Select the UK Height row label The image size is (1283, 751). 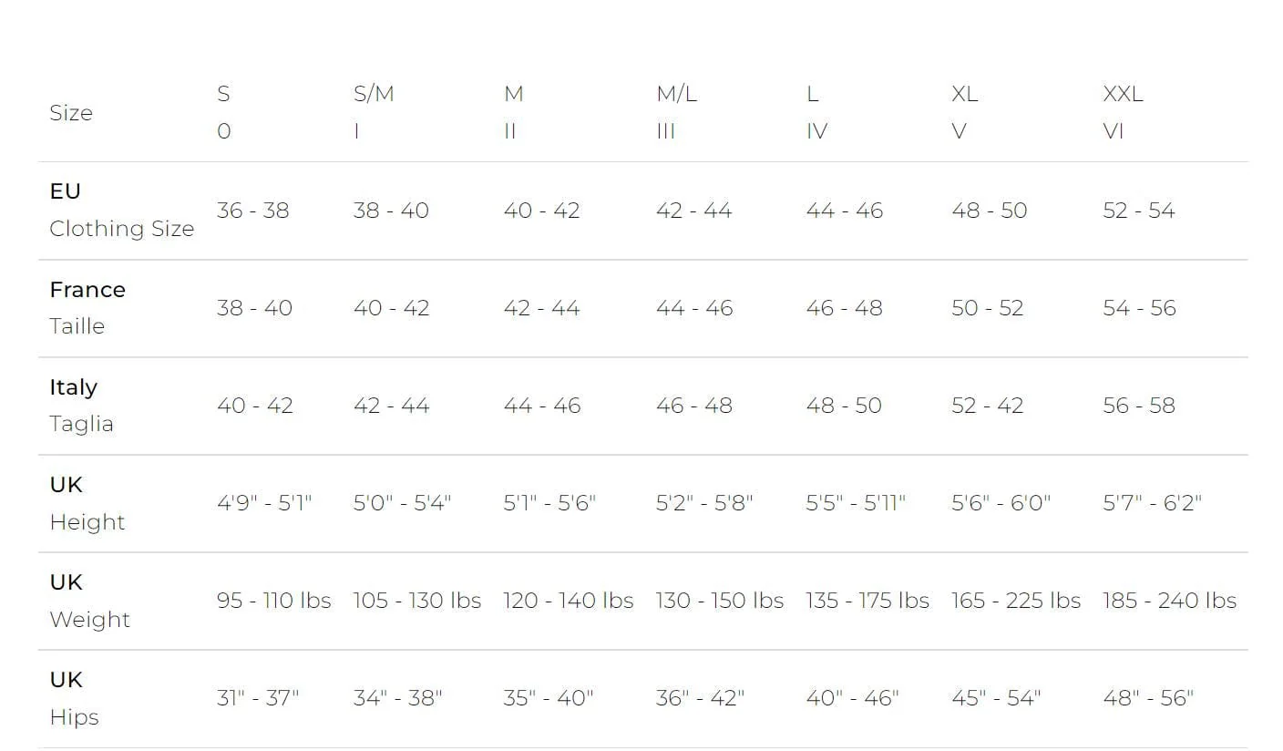pos(87,503)
